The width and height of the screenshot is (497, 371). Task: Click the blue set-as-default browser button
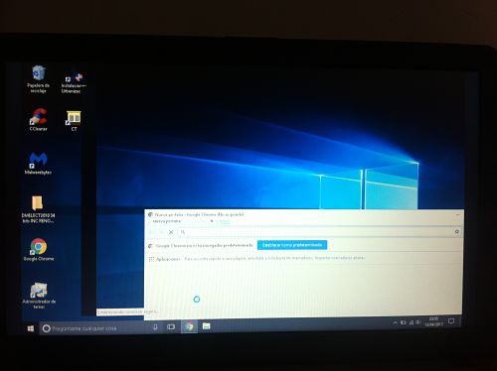[292, 245]
